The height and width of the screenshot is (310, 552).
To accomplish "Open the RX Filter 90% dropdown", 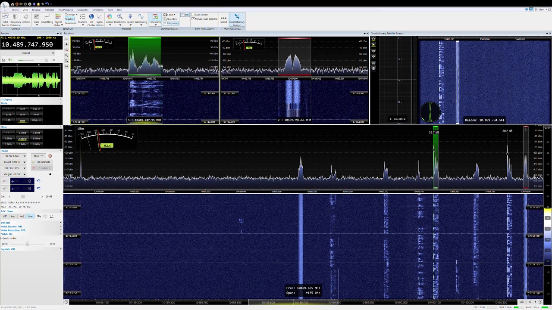I will 15,168.
